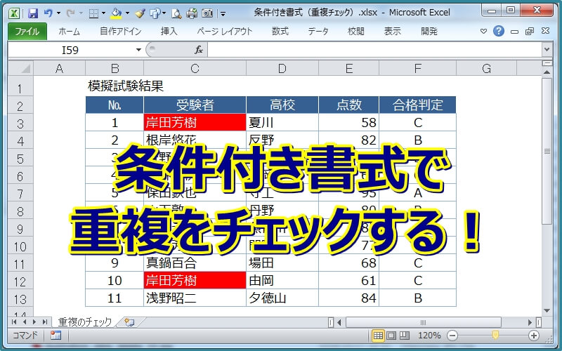
Task: Click the Format Painter brush icon
Action: click(140, 13)
